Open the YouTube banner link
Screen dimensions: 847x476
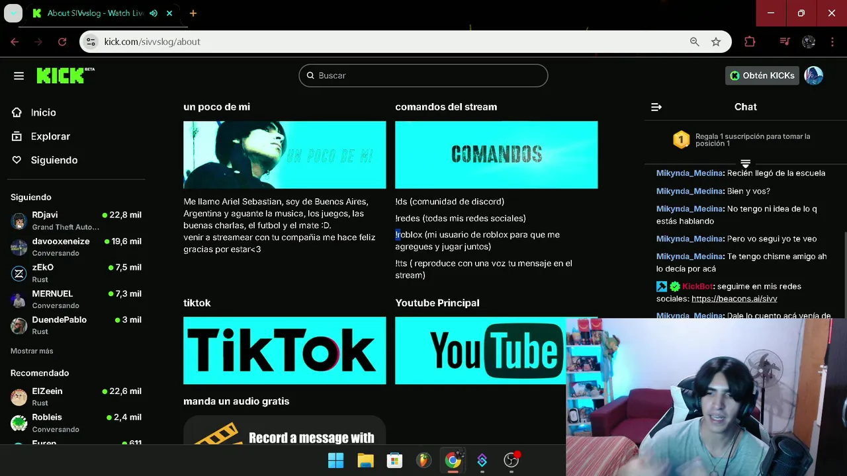480,350
